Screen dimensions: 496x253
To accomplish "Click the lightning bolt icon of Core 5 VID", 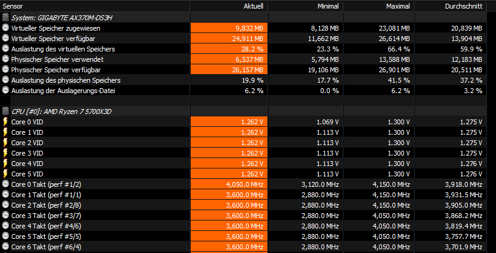I will tap(6, 174).
